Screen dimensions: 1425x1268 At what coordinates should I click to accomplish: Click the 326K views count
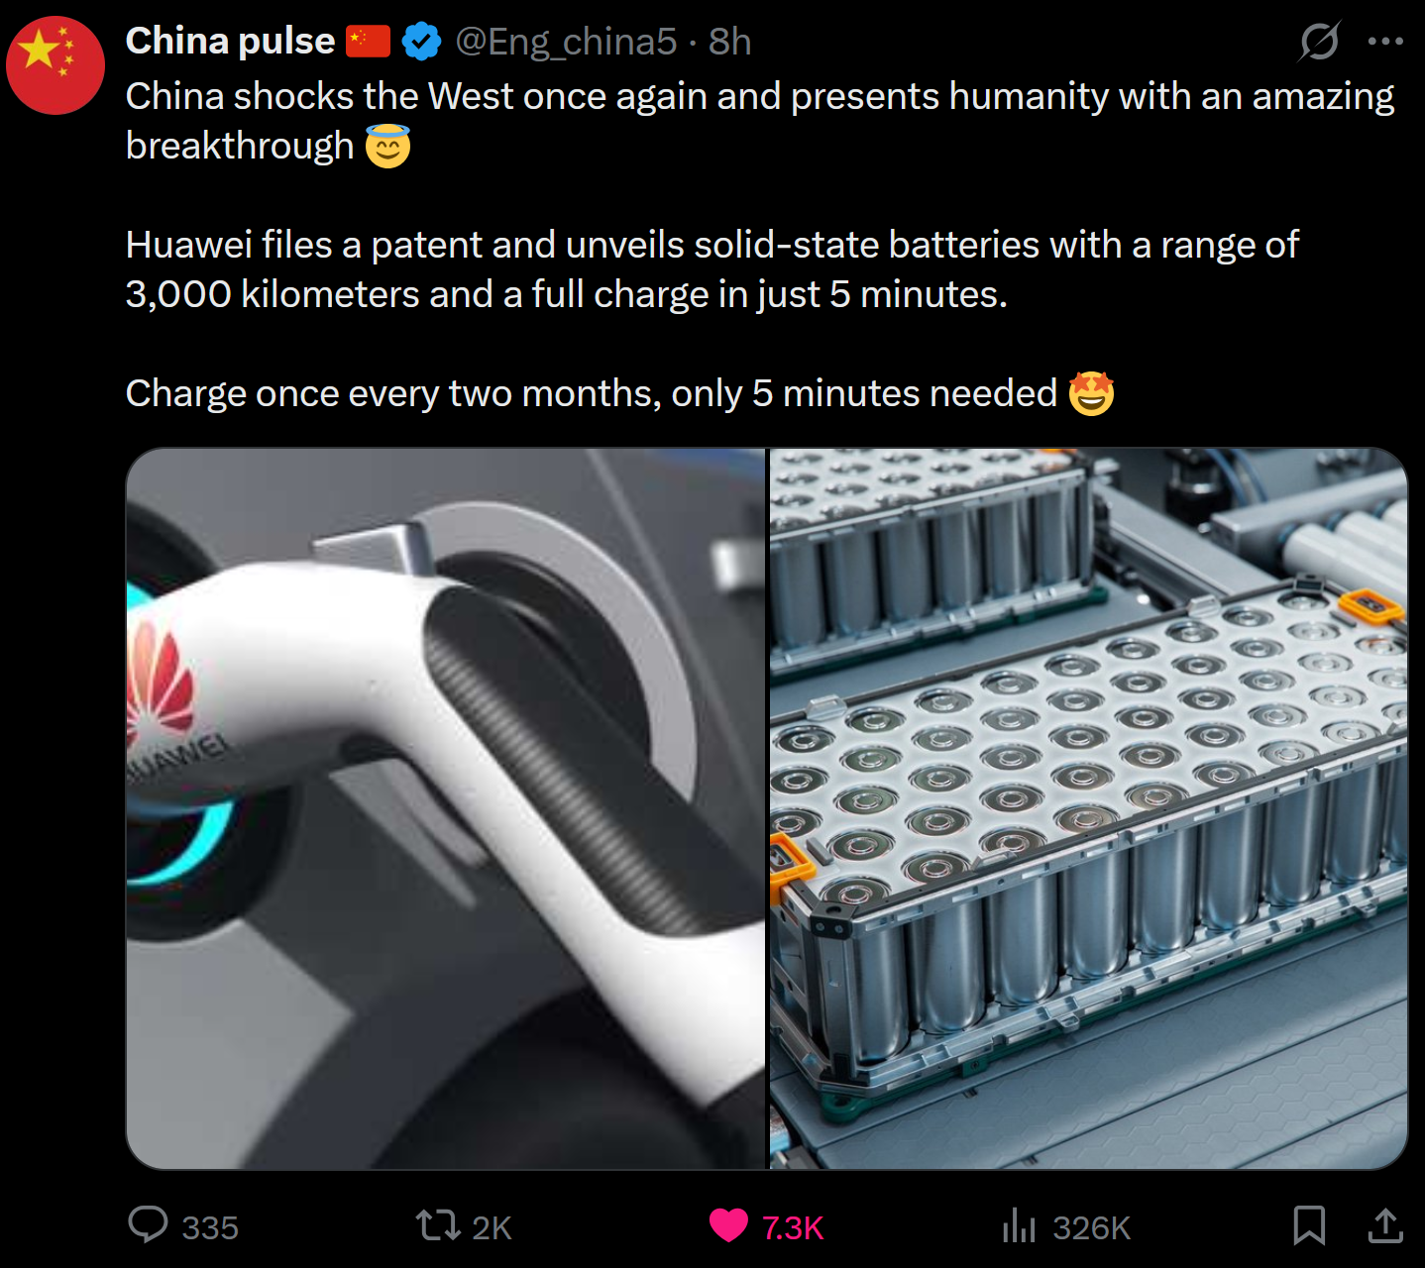pos(1091,1227)
